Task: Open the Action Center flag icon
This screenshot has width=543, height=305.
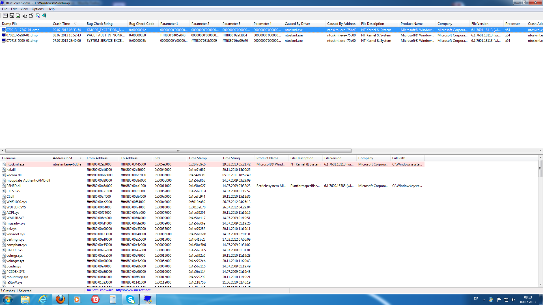Action: [499, 299]
